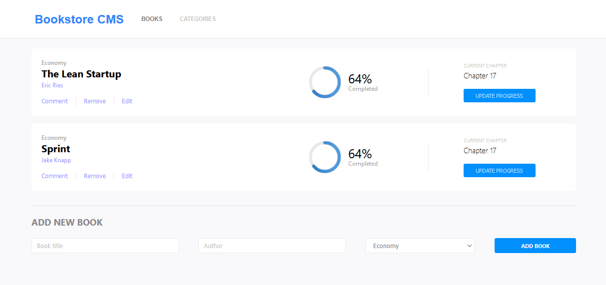Viewport: 606px width, 285px height.
Task: Select author name Eric Ries
Action: click(x=52, y=85)
